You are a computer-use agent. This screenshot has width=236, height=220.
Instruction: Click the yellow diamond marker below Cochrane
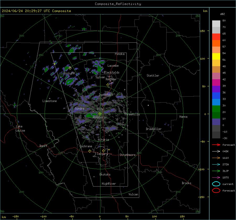(x=90, y=151)
